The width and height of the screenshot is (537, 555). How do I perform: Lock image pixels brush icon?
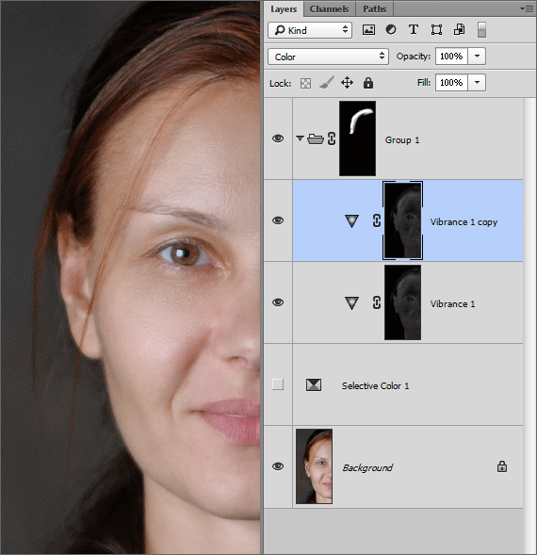(326, 83)
